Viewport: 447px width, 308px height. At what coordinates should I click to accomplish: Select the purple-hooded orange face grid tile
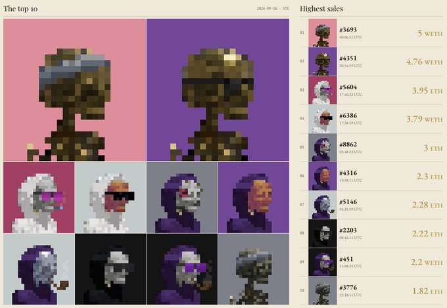(x=254, y=198)
